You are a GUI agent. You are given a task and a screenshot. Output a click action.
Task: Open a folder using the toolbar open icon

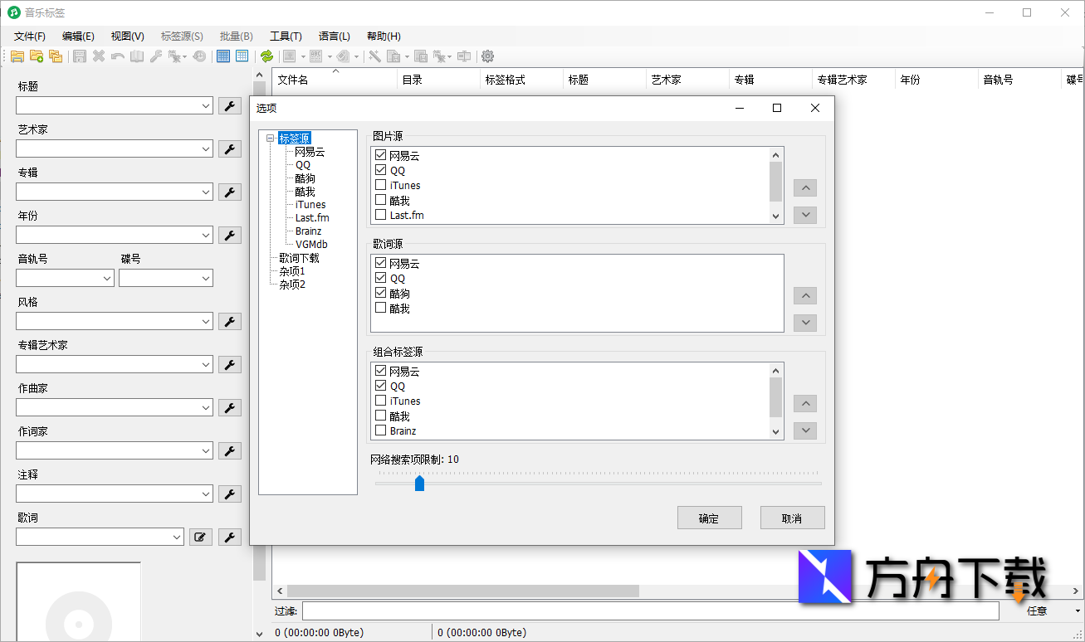[x=17, y=56]
